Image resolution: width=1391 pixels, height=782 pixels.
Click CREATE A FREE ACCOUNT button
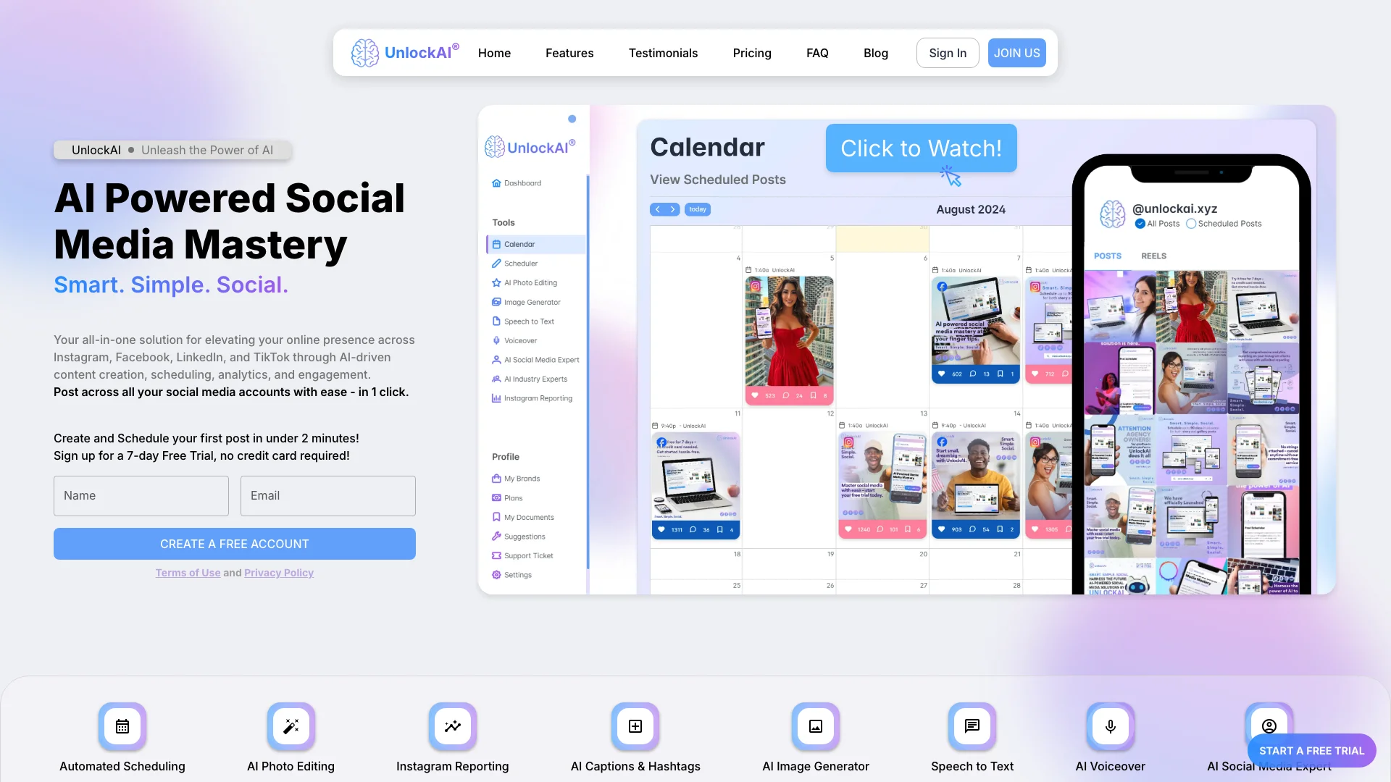coord(234,543)
